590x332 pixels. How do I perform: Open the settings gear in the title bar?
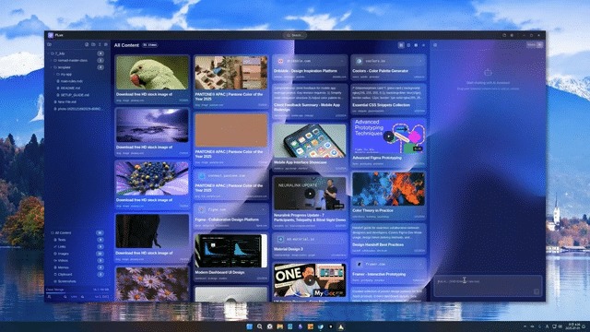pos(512,35)
